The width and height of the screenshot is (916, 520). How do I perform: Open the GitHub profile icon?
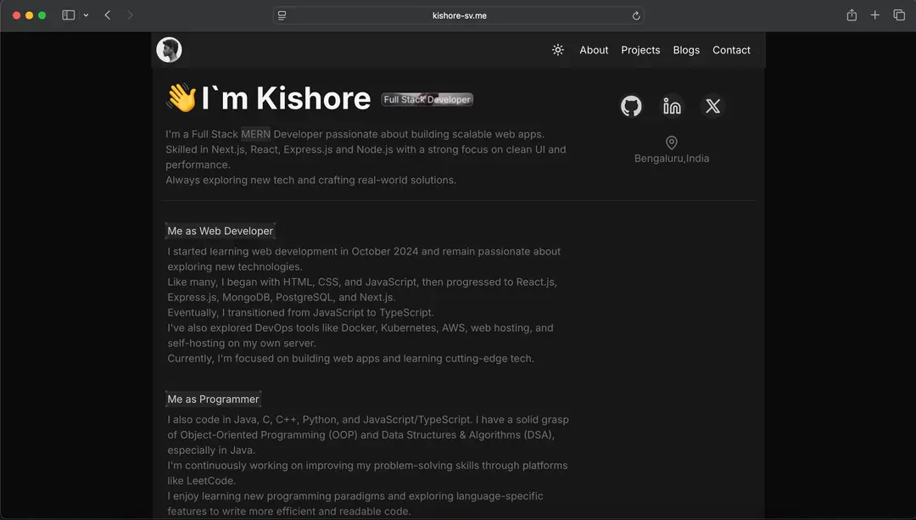coord(631,106)
